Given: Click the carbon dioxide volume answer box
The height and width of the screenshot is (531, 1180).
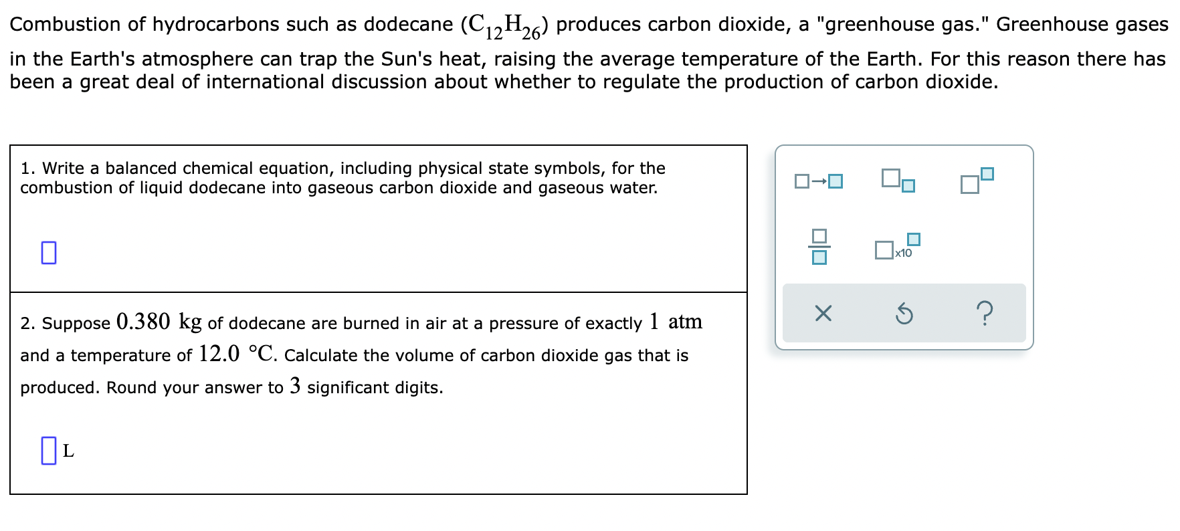Looking at the screenshot, I should tap(47, 451).
